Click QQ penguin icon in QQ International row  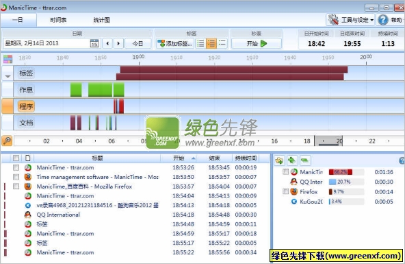28,215
